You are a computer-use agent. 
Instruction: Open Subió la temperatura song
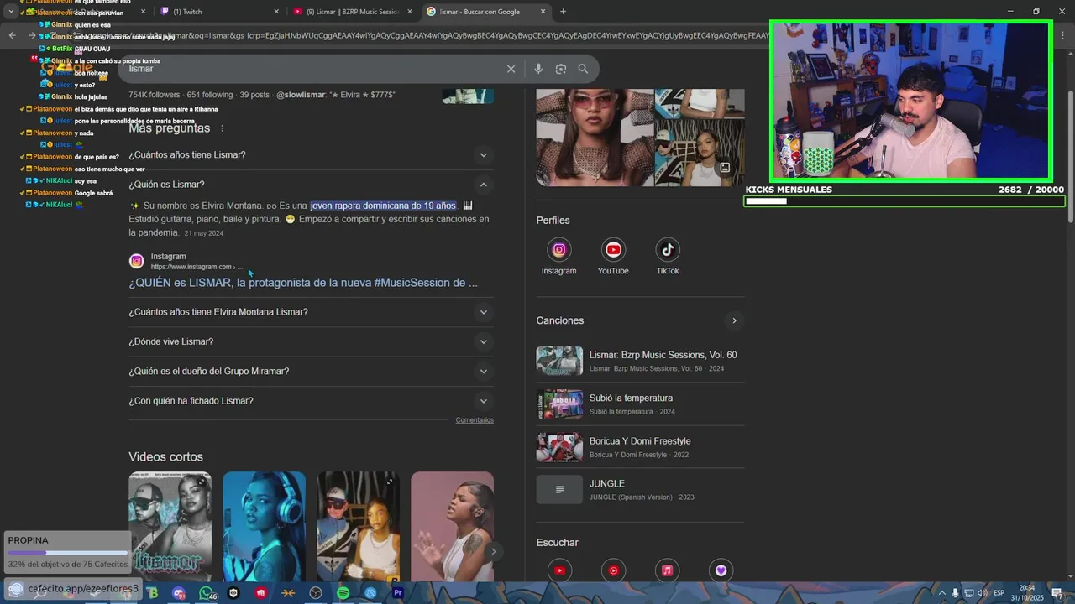pyautogui.click(x=640, y=404)
